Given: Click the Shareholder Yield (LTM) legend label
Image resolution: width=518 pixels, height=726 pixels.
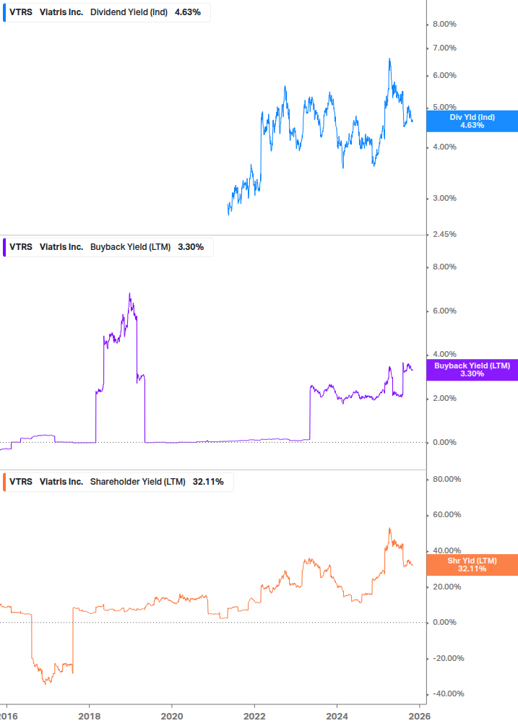Looking at the screenshot, I should [x=137, y=482].
